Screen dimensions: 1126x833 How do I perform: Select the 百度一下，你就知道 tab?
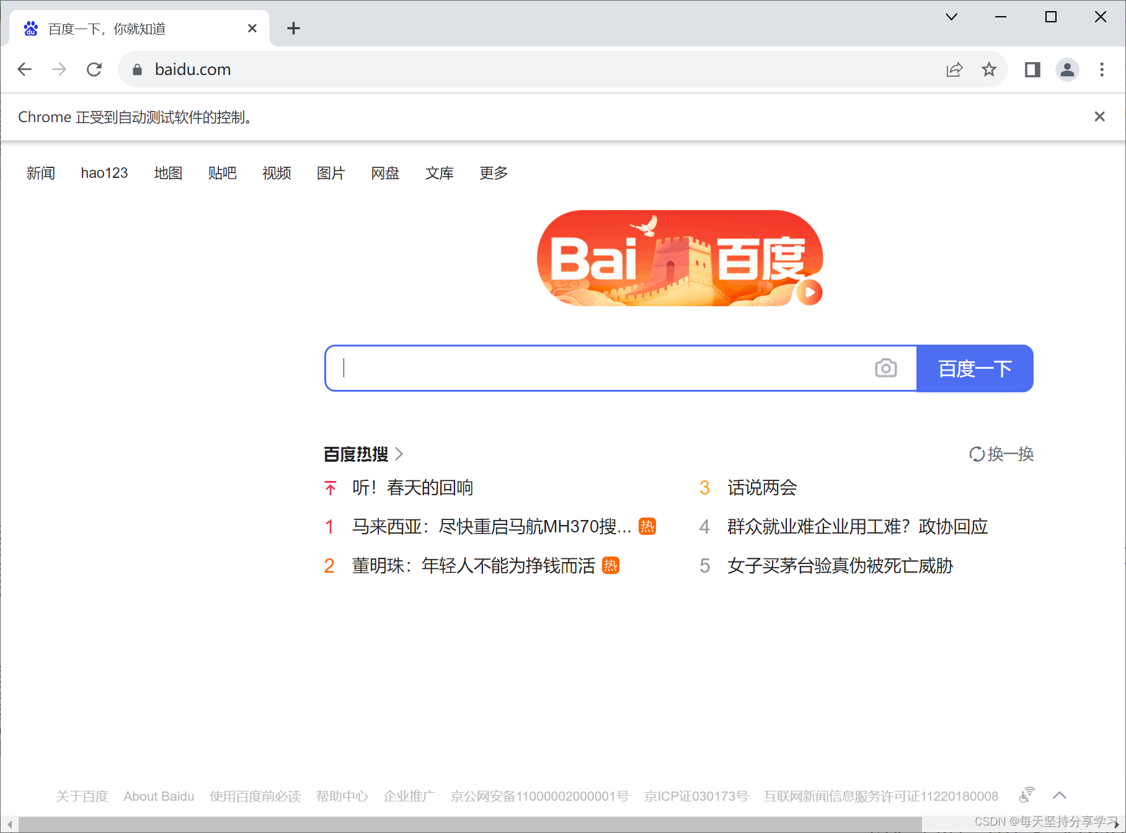click(140, 29)
